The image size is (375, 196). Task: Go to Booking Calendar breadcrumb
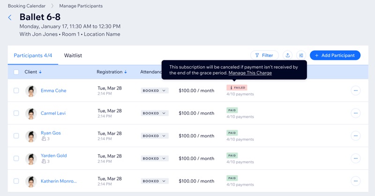[27, 6]
